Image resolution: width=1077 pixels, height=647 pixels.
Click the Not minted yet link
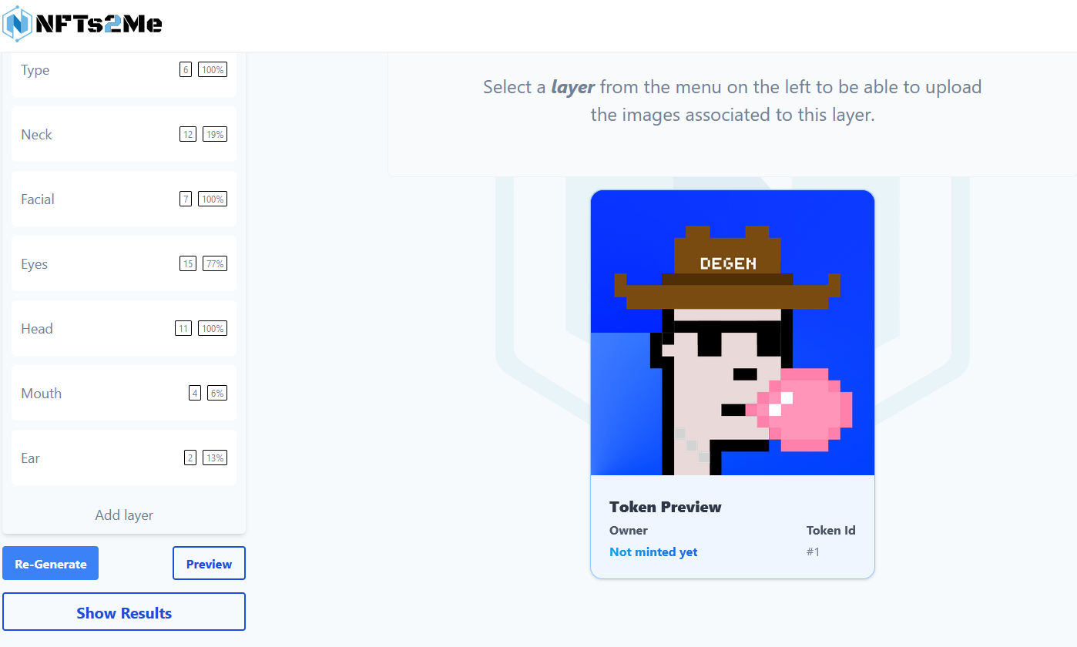click(653, 551)
